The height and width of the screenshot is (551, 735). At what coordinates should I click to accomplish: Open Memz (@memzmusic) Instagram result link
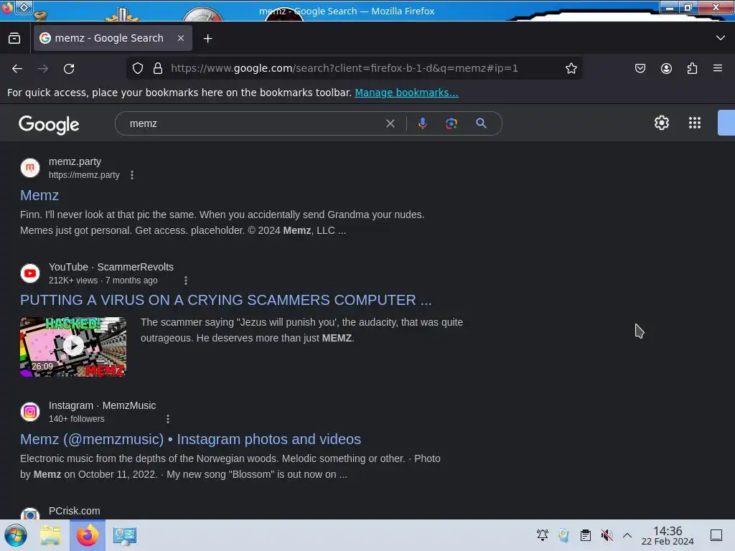pyautogui.click(x=190, y=439)
